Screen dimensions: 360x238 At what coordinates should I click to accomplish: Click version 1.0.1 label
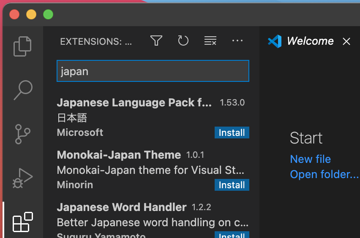(x=195, y=155)
